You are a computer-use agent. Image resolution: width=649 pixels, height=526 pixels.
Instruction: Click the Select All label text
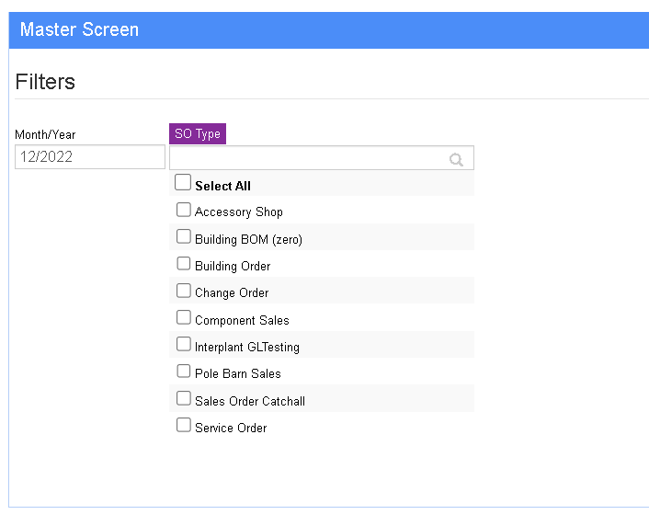(222, 186)
